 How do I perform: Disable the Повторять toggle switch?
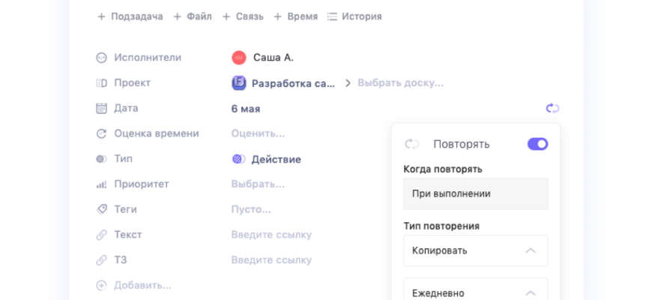click(x=537, y=144)
